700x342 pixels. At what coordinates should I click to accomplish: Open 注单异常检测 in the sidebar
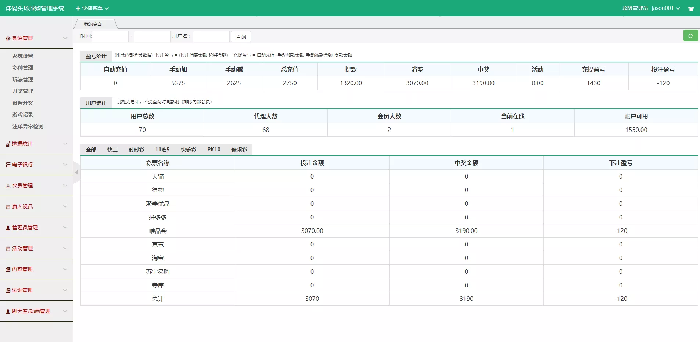28,126
